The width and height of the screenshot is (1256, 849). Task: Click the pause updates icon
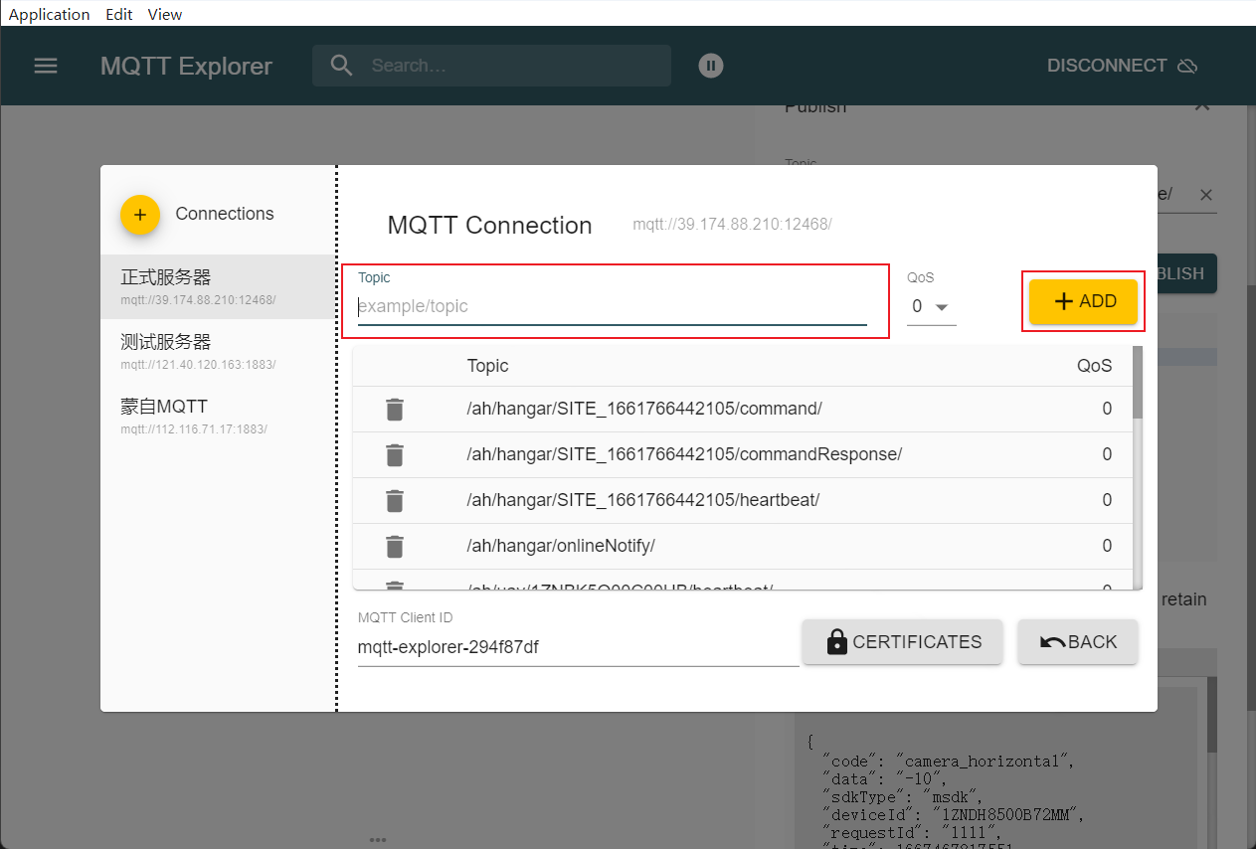pos(710,66)
